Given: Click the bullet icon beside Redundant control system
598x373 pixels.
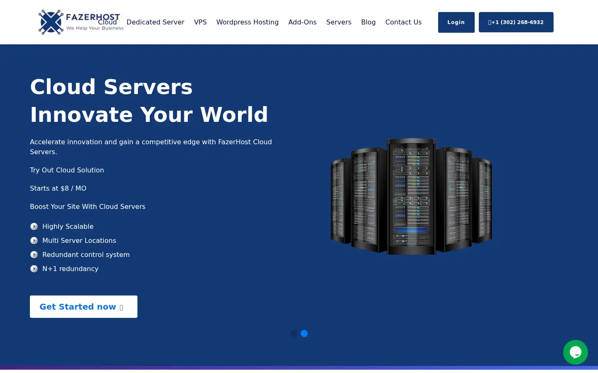Looking at the screenshot, I should (34, 254).
